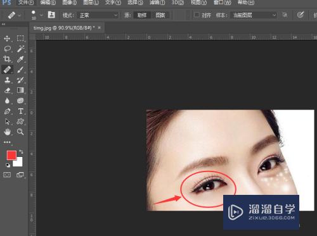Viewport: 317px width, 236px height.
Task: Open the 滤镜(T) menu
Action: 157,3
